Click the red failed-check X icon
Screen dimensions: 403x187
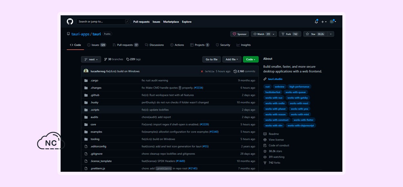click(x=202, y=71)
